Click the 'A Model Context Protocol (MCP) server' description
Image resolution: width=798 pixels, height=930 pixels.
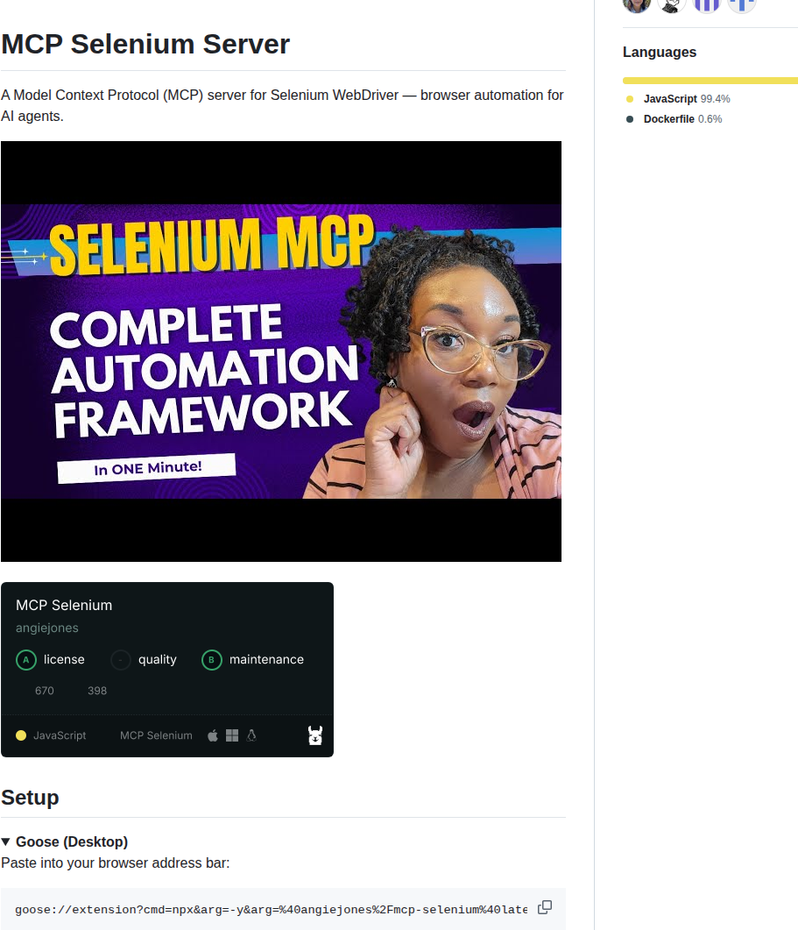pos(282,105)
